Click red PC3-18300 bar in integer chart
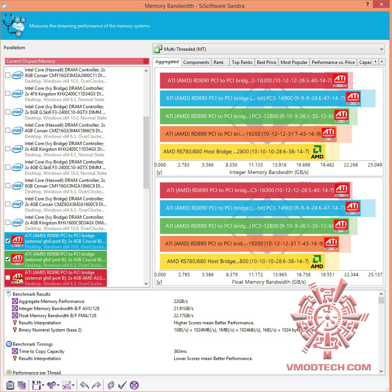The width and height of the screenshot is (392, 392). 254,80
